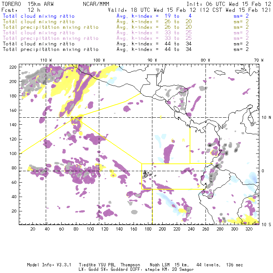Click the '136 sec' text
Viewport: 273px width, 273px height.
(x=234, y=265)
